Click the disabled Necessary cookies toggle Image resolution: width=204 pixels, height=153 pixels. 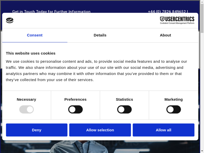pos(27,109)
